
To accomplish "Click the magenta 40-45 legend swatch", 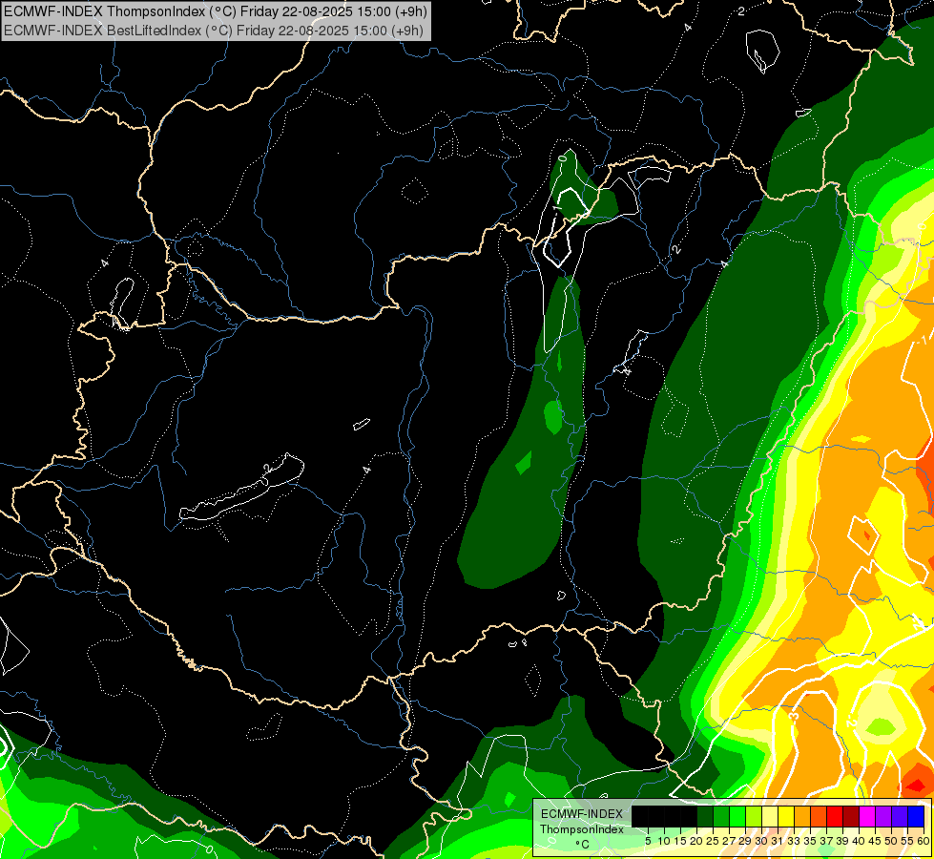I will 867,816.
